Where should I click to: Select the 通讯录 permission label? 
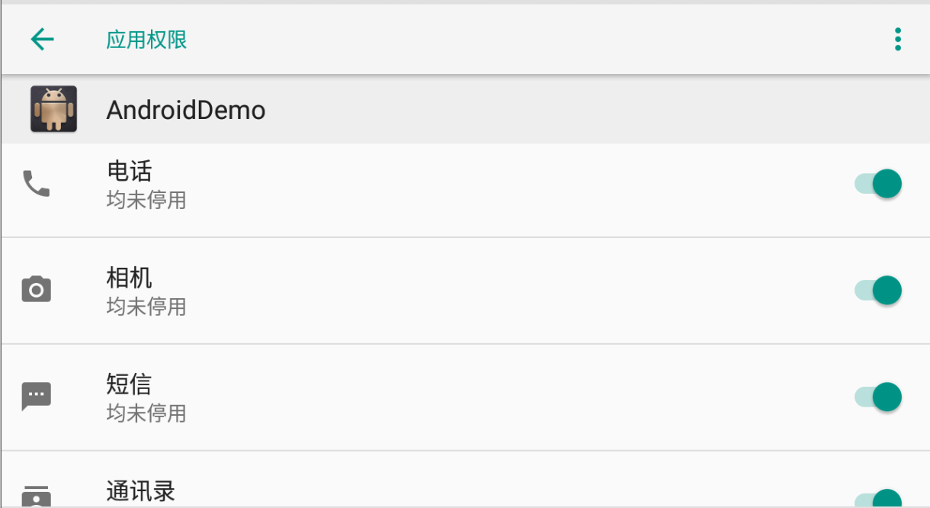point(141,491)
